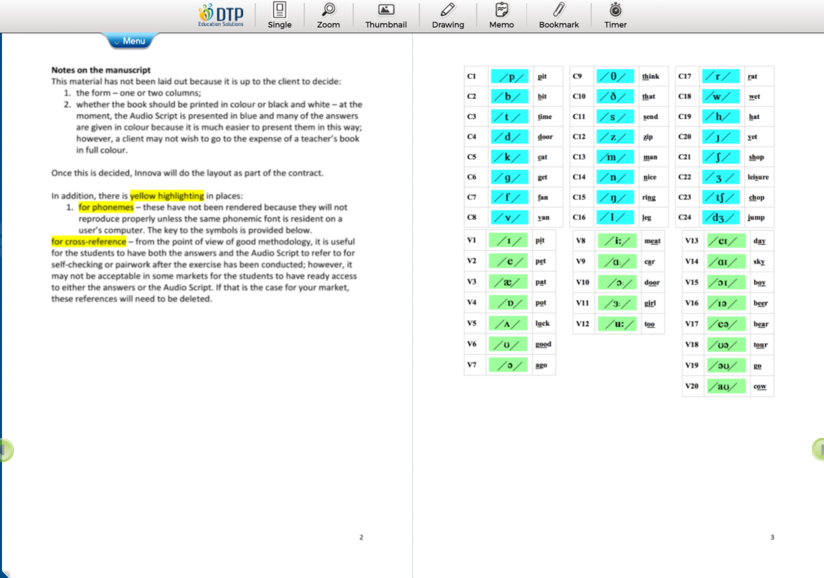This screenshot has width=824, height=578.
Task: Click the green /ɪ/ cell in row V1
Action: pyautogui.click(x=508, y=241)
